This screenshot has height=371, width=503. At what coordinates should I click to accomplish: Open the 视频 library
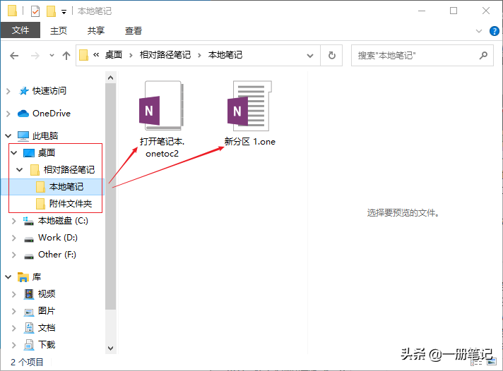[x=47, y=294]
